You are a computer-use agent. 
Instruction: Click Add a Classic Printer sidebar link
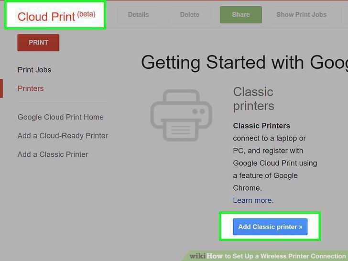(x=53, y=154)
